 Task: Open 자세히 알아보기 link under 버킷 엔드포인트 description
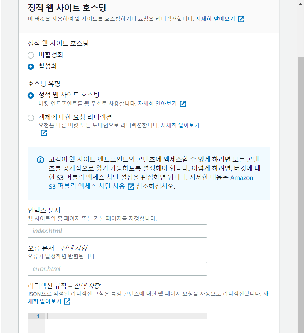tap(157, 104)
